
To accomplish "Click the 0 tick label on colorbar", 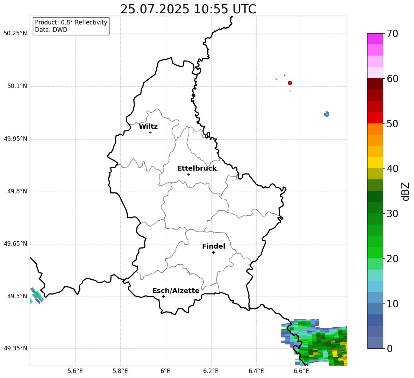I will pyautogui.click(x=390, y=349).
